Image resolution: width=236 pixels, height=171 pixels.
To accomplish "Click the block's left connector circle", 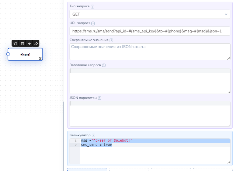I will pyautogui.click(x=8, y=54).
